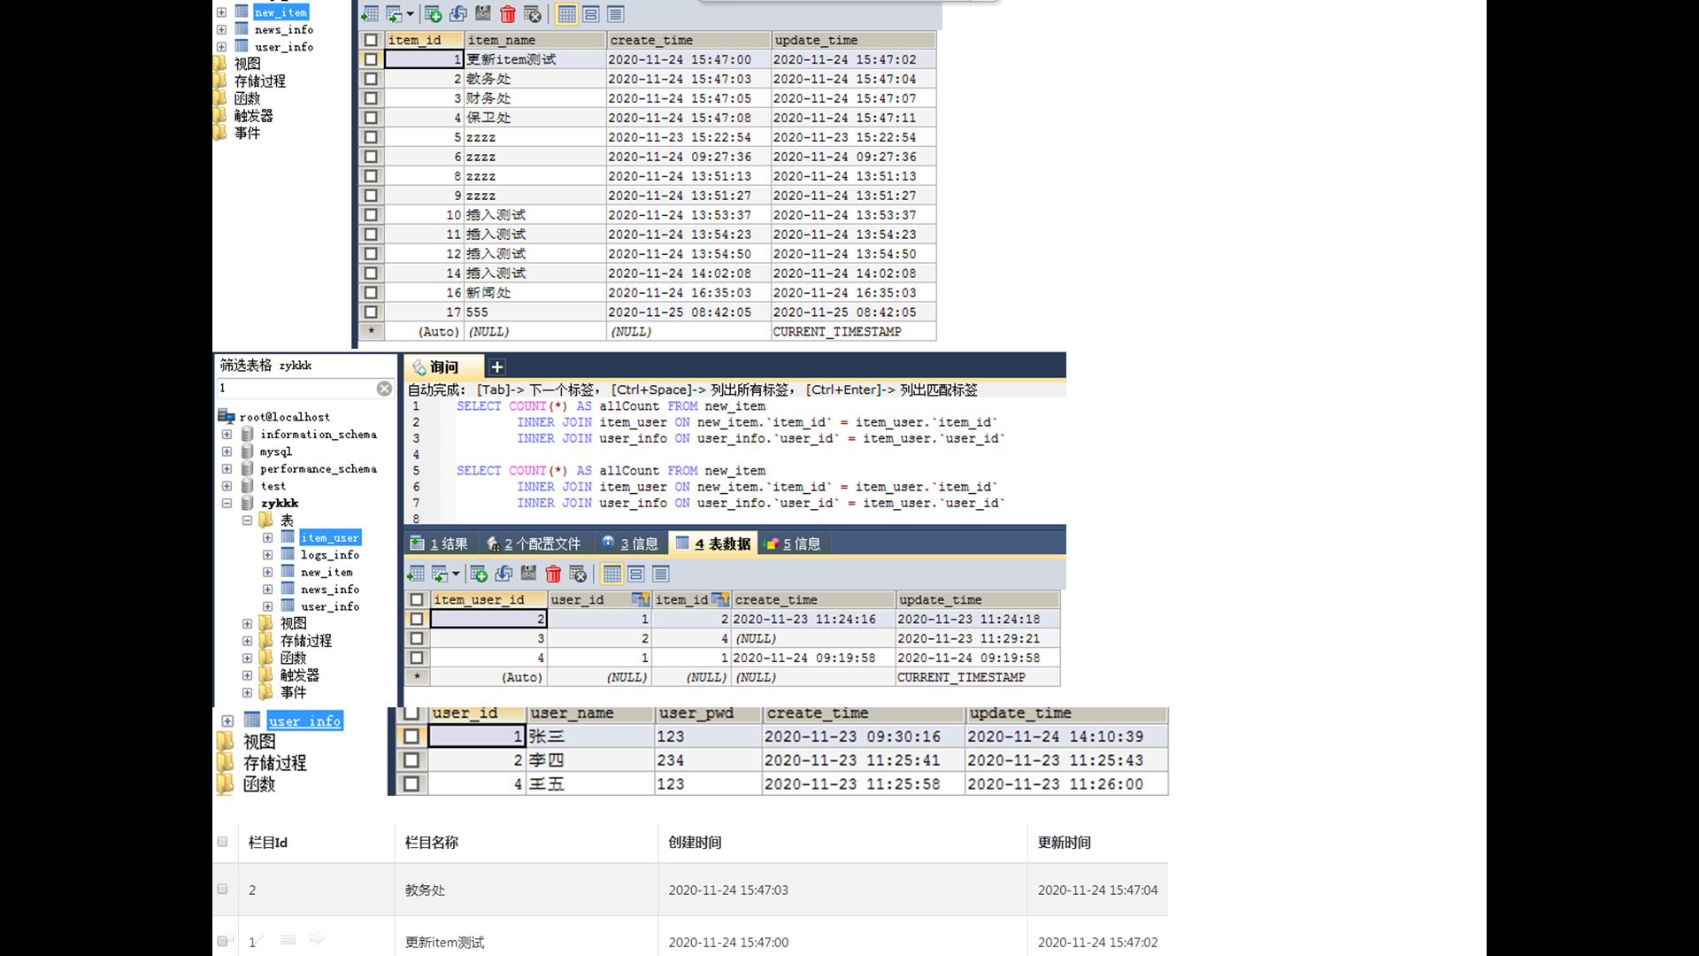The image size is (1699, 956).
Task: Check the row checkbox for item_id 5
Action: 371,137
